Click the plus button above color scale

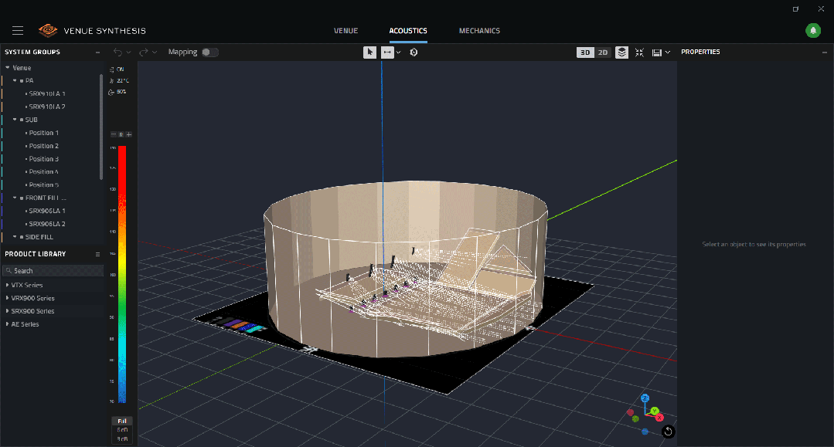(x=129, y=134)
